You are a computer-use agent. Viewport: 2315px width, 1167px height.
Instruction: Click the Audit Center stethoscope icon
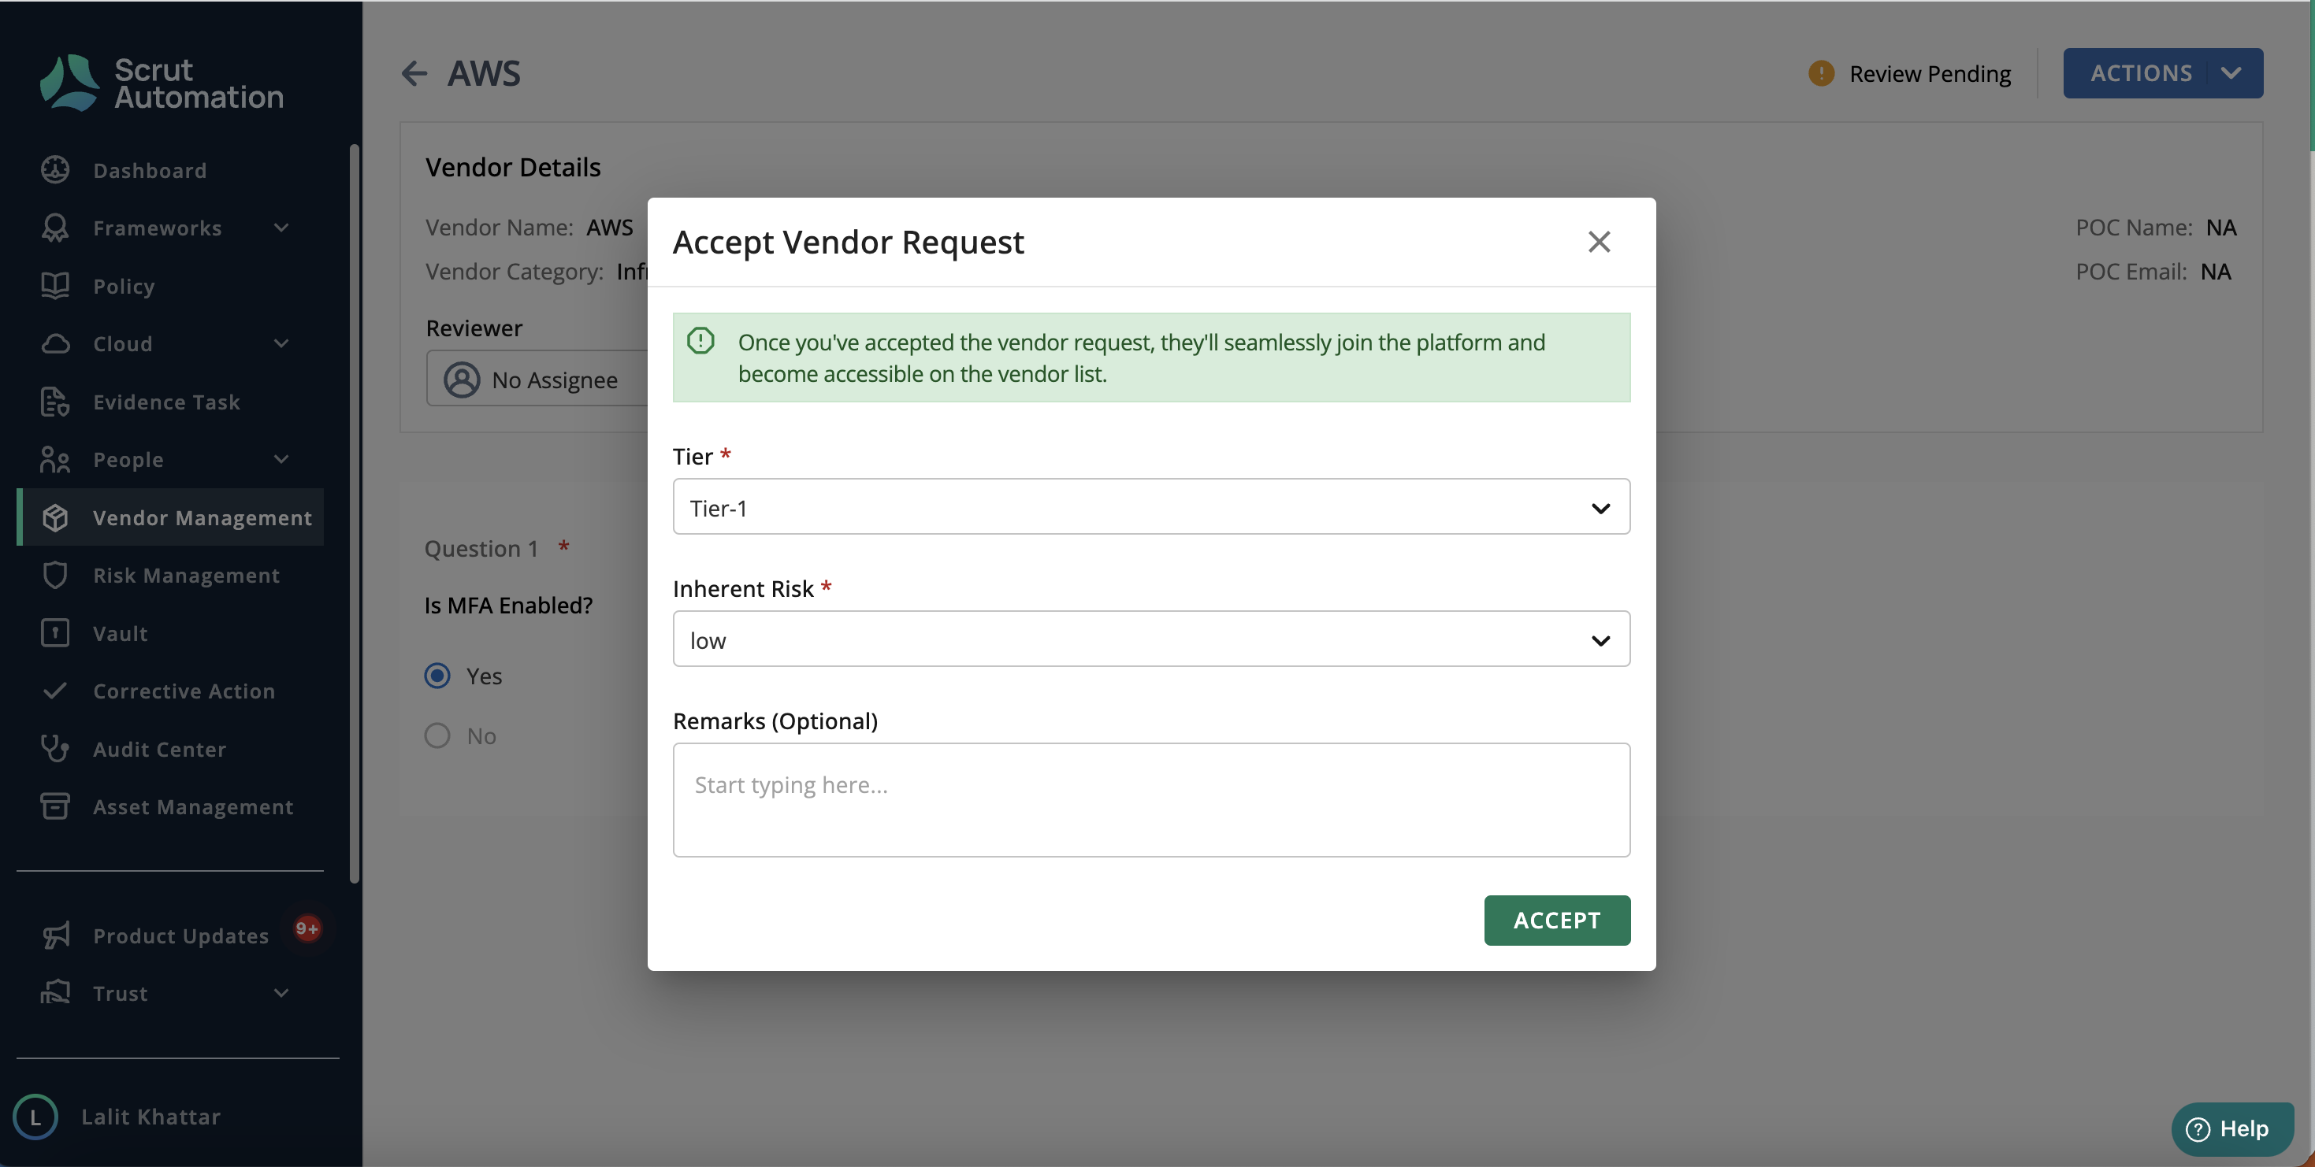coord(55,748)
